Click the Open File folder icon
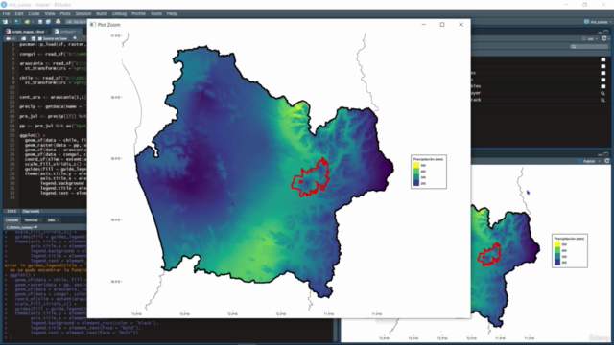Viewport: 614px width, 345px height. tap(27, 22)
